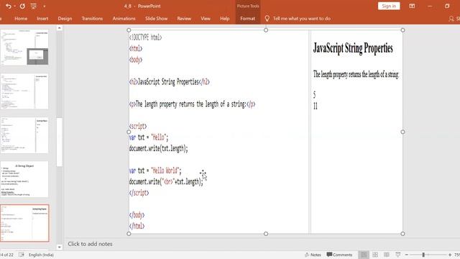This screenshot has height=259, width=460.
Task: Toggle the Notes pane button
Action: (x=313, y=255)
